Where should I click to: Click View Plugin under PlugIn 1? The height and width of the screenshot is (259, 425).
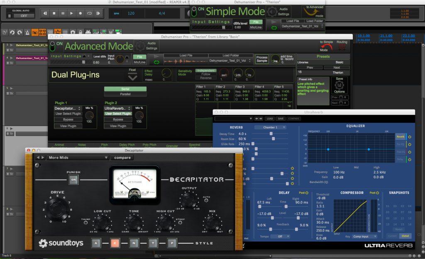pyautogui.click(x=68, y=126)
